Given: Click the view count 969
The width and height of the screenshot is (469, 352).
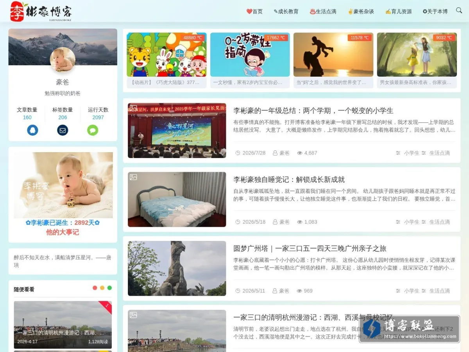Looking at the screenshot, I should (305, 291).
